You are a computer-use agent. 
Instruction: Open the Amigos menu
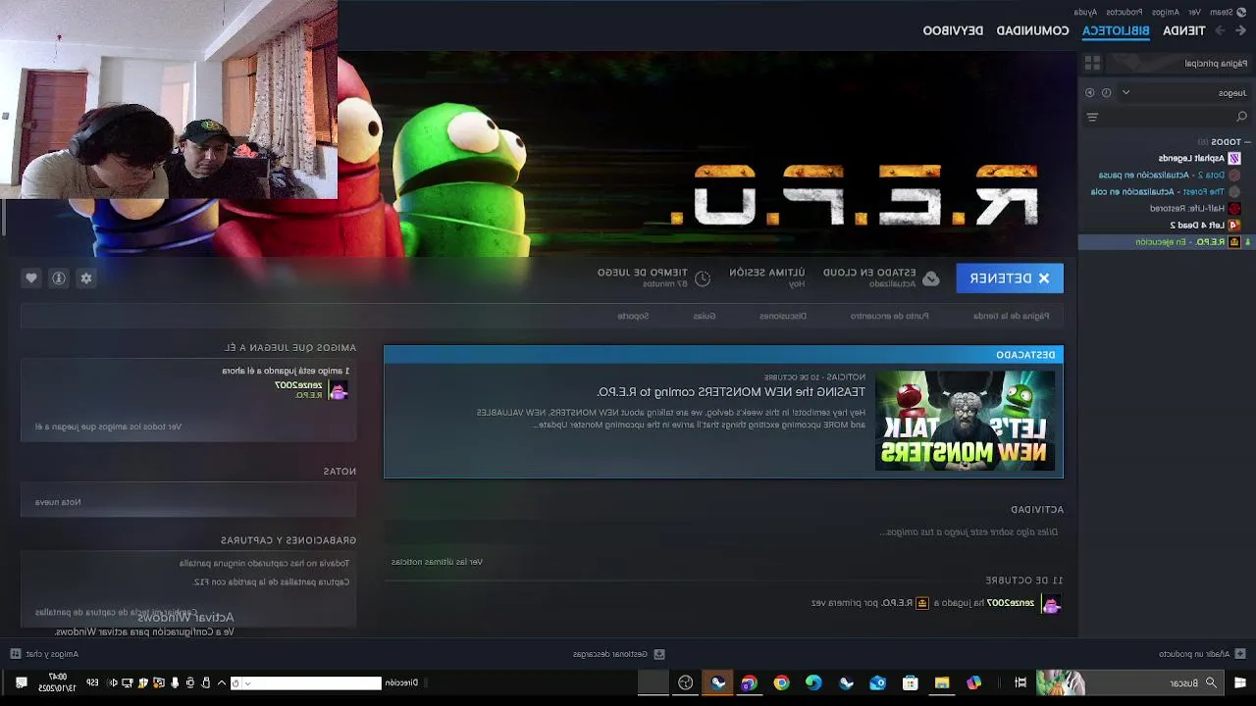point(1165,12)
